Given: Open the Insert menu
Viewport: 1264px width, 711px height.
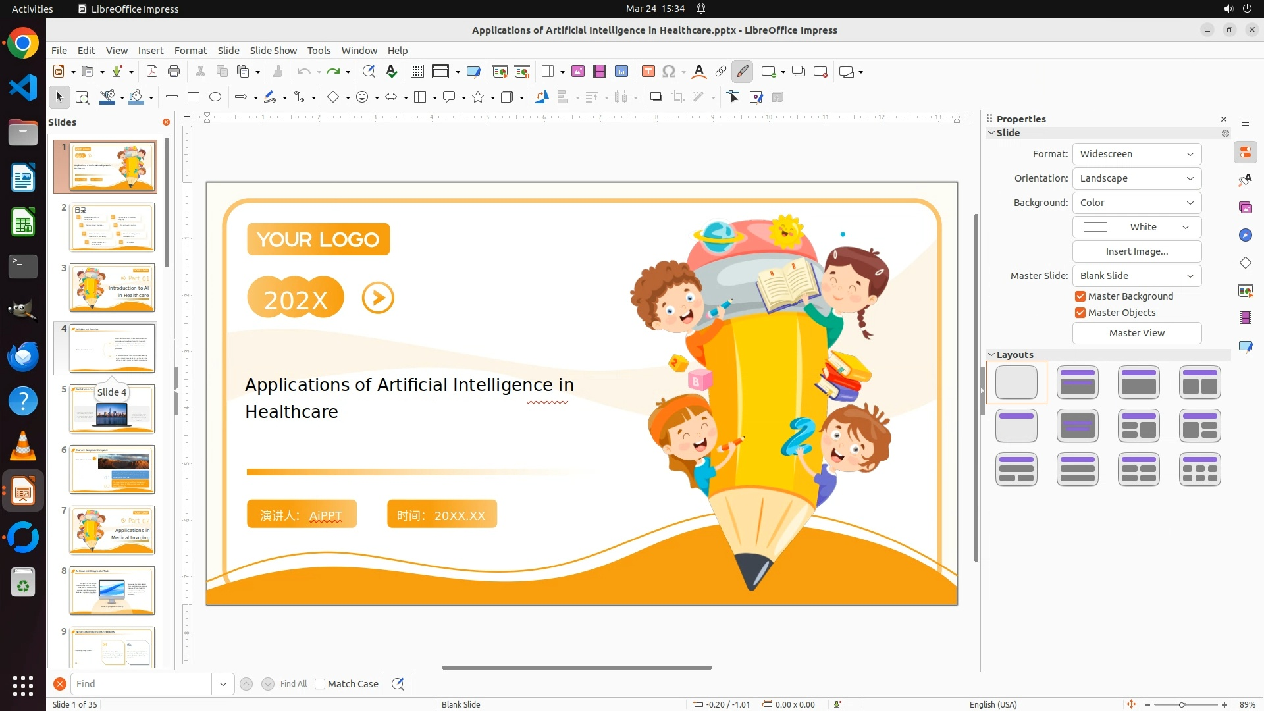Looking at the screenshot, I should point(151,51).
